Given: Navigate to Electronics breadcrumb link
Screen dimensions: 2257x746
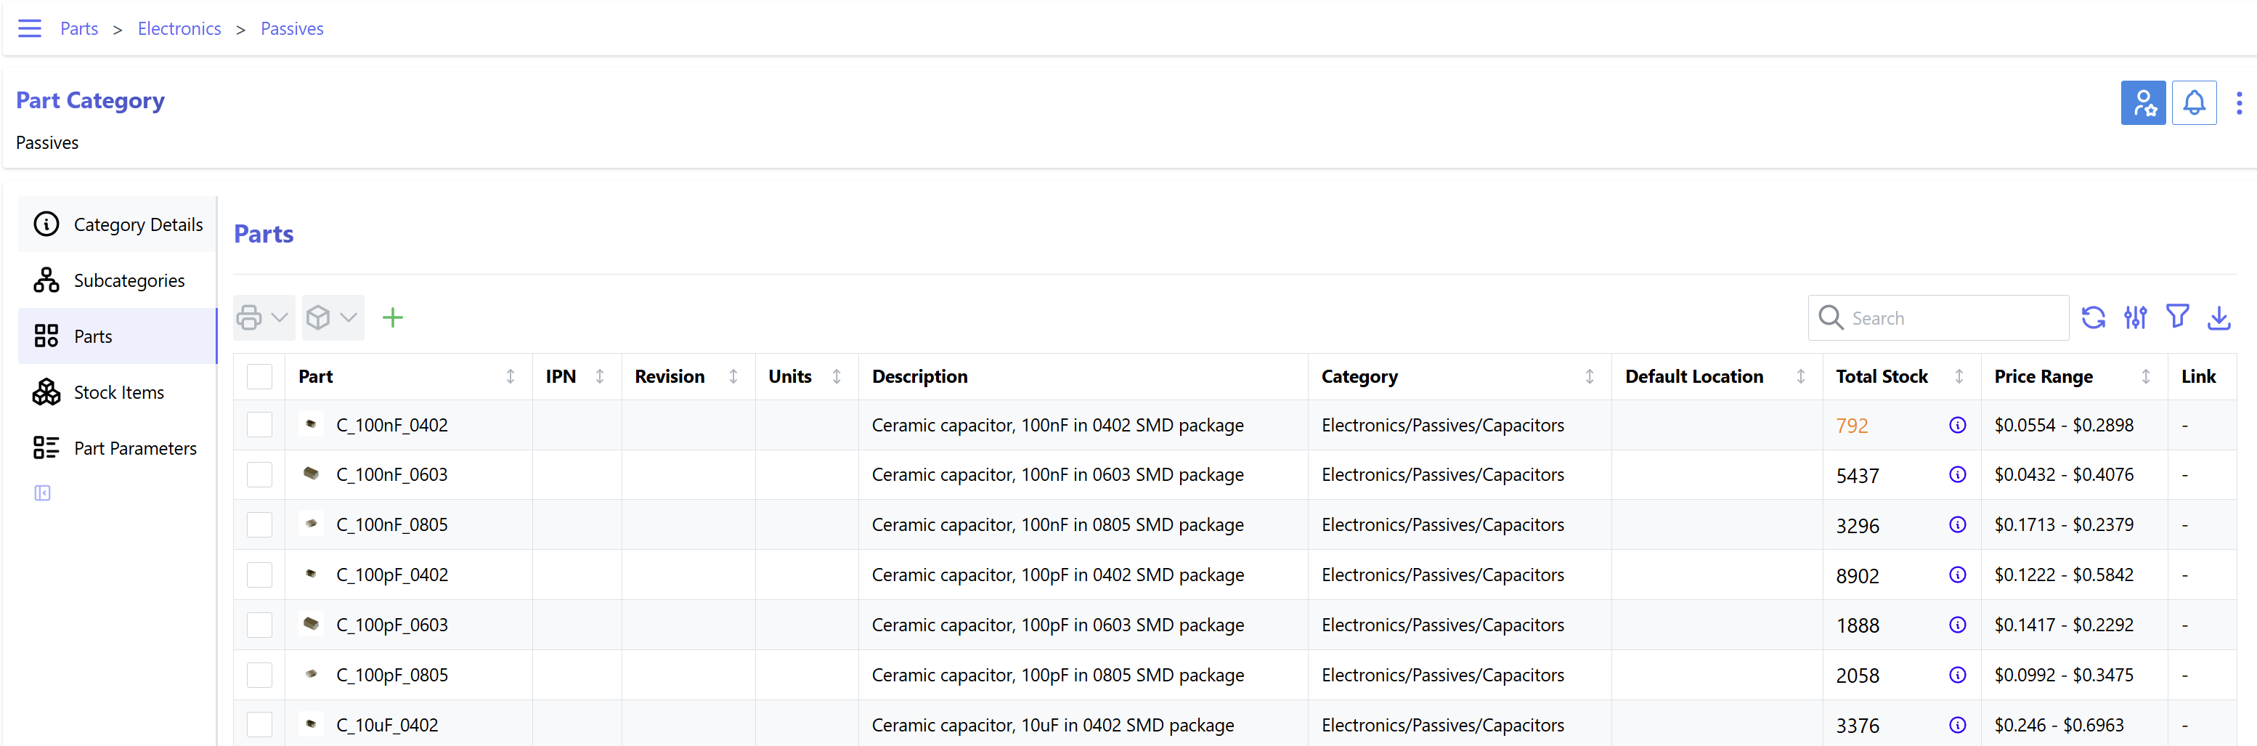Looking at the screenshot, I should coord(179,29).
